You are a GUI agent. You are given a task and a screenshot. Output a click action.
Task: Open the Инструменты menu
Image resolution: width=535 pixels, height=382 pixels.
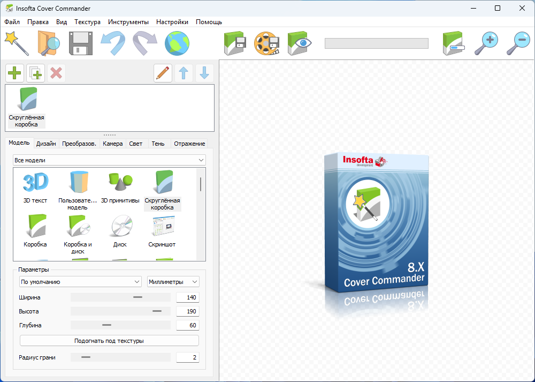pyautogui.click(x=128, y=22)
